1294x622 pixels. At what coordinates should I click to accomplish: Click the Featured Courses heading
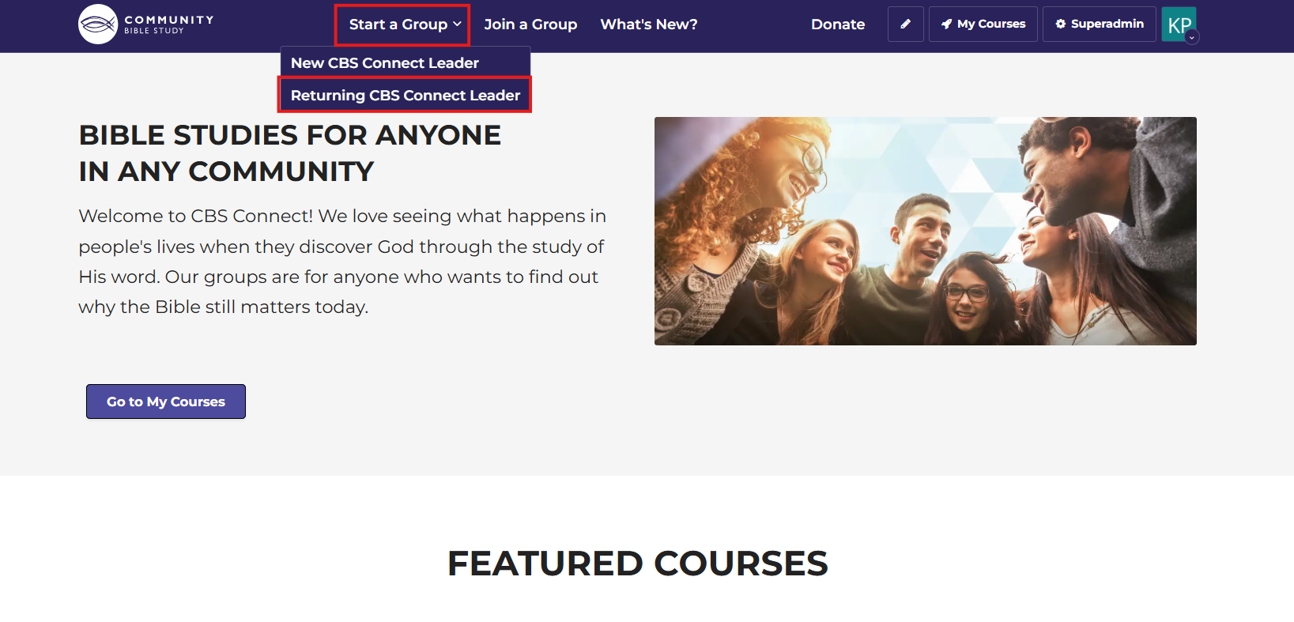(x=638, y=564)
